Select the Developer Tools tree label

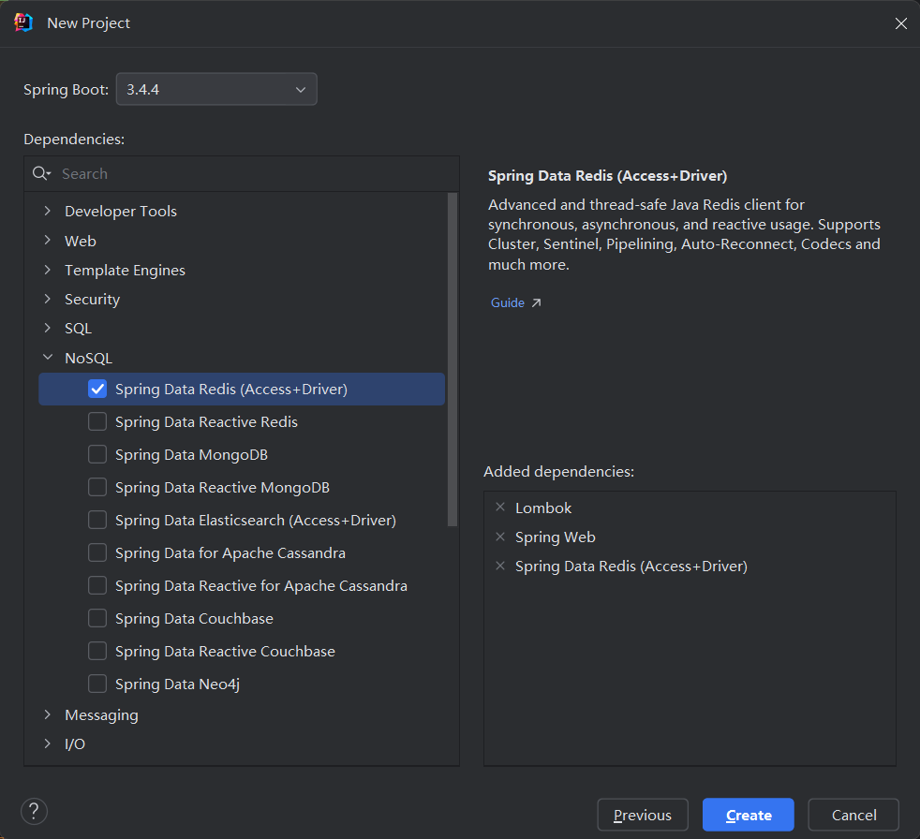(x=120, y=211)
